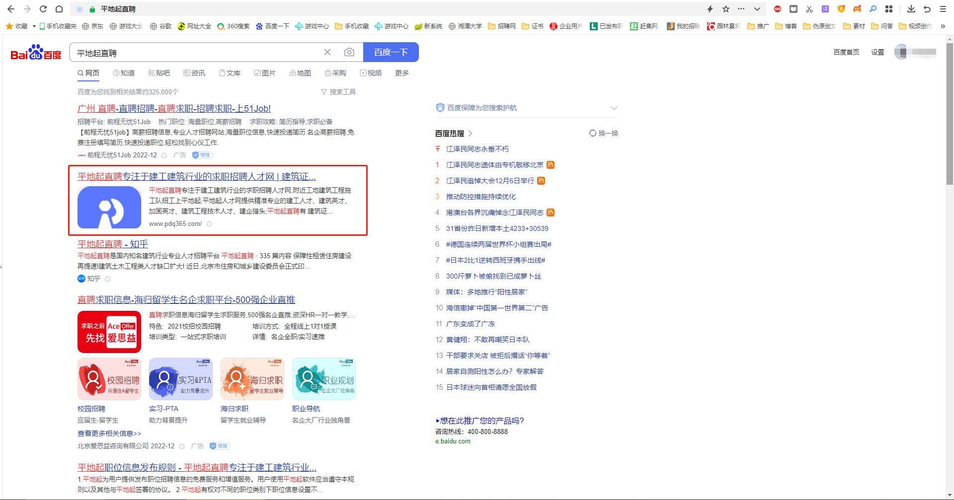
Task: Switch to the 资讯 tab
Action: coord(194,73)
